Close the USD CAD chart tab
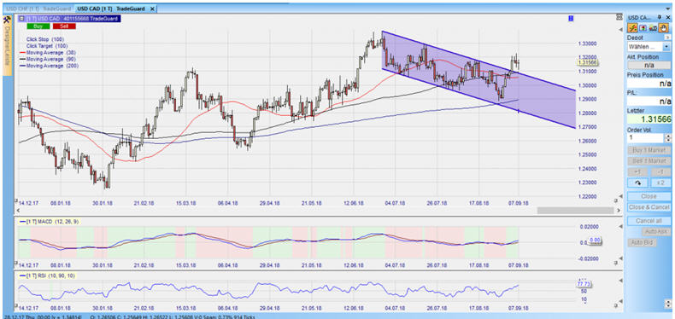Screen dimensions: 675x319 pos(151,9)
